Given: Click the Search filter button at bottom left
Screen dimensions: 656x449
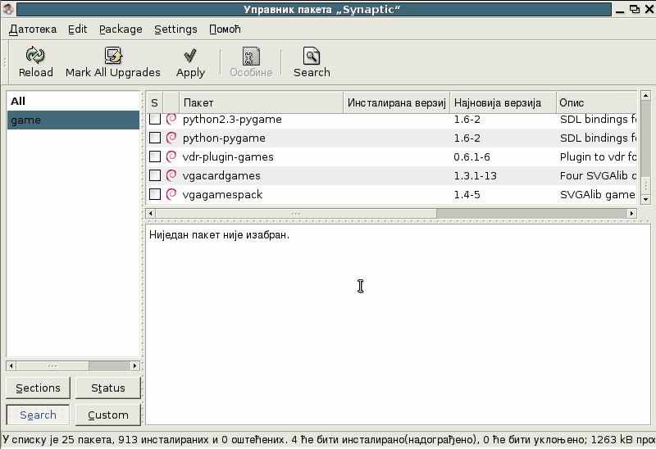Looking at the screenshot, I should coord(38,415).
